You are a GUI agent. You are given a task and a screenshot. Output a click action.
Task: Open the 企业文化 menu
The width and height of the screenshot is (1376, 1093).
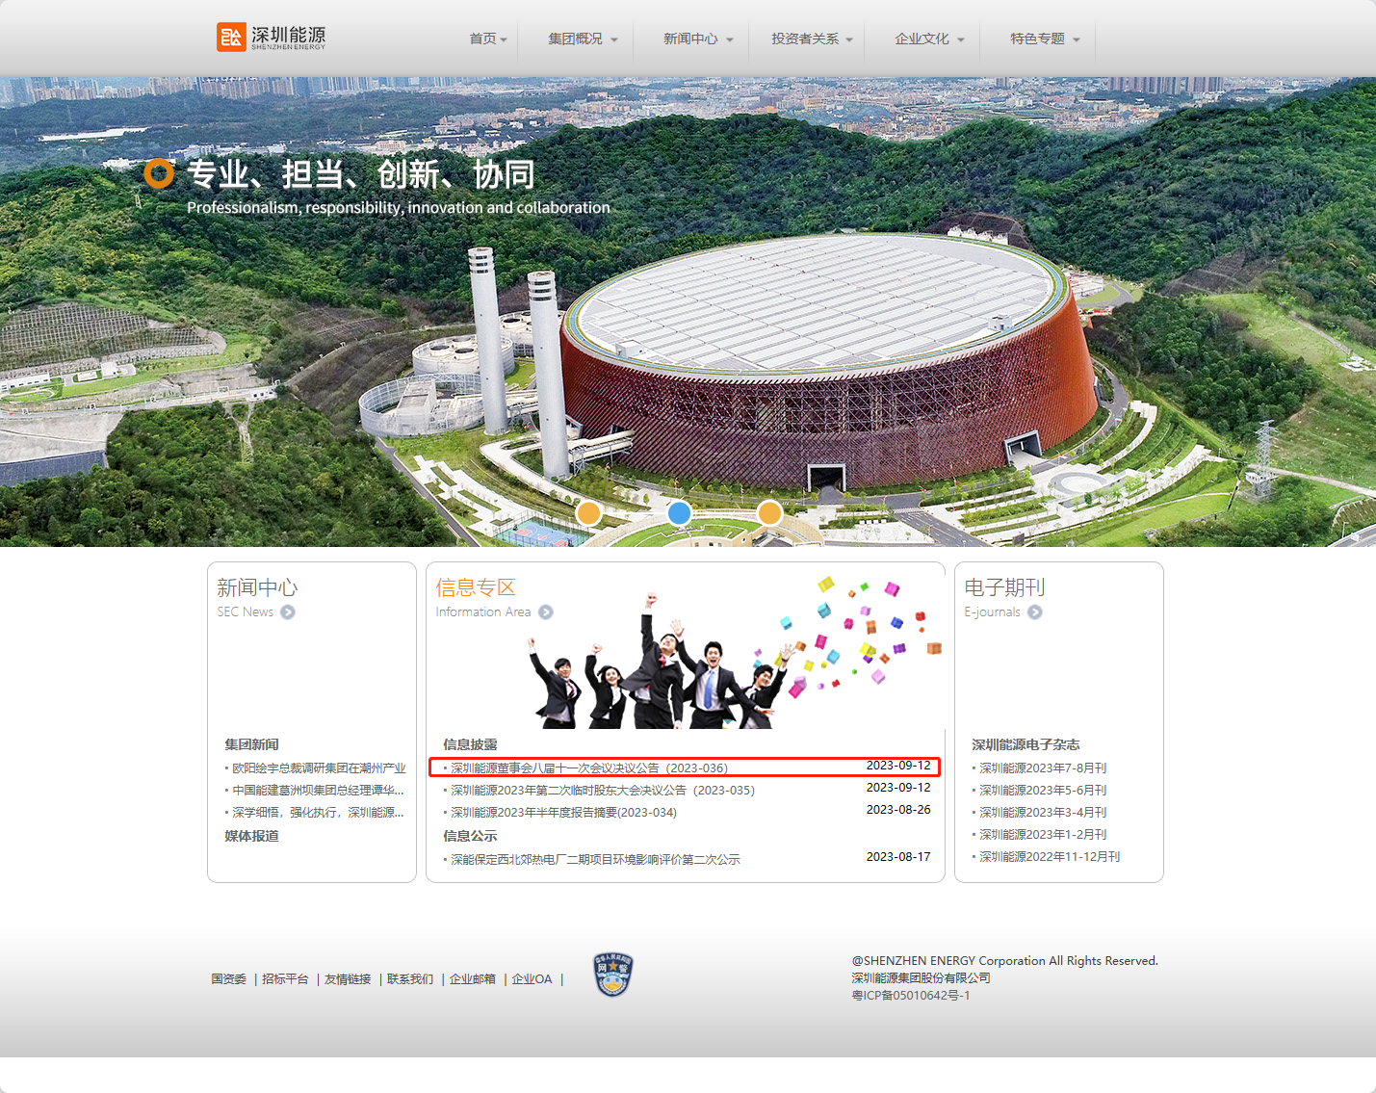(922, 39)
